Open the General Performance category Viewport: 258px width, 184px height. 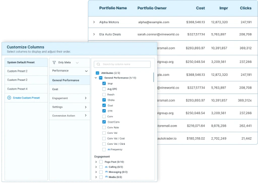(x=70, y=80)
